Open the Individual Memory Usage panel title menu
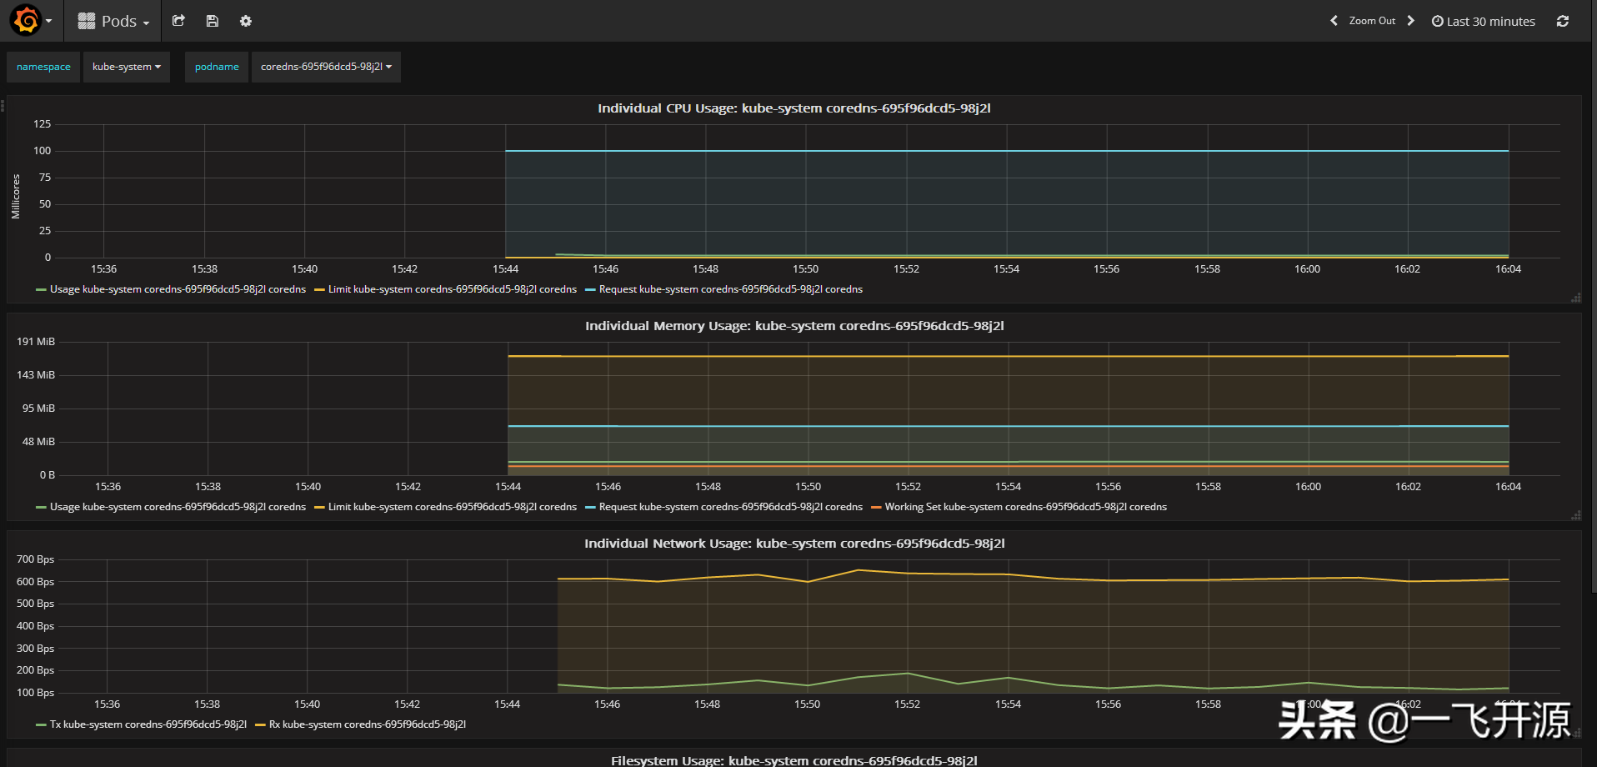This screenshot has height=767, width=1597. (x=794, y=326)
